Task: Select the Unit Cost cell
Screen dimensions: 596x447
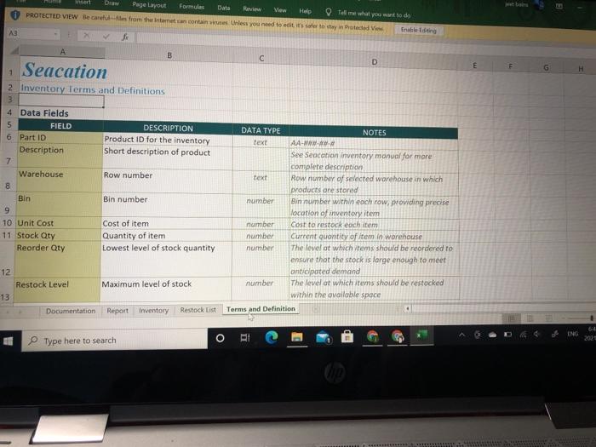Action: click(x=58, y=223)
